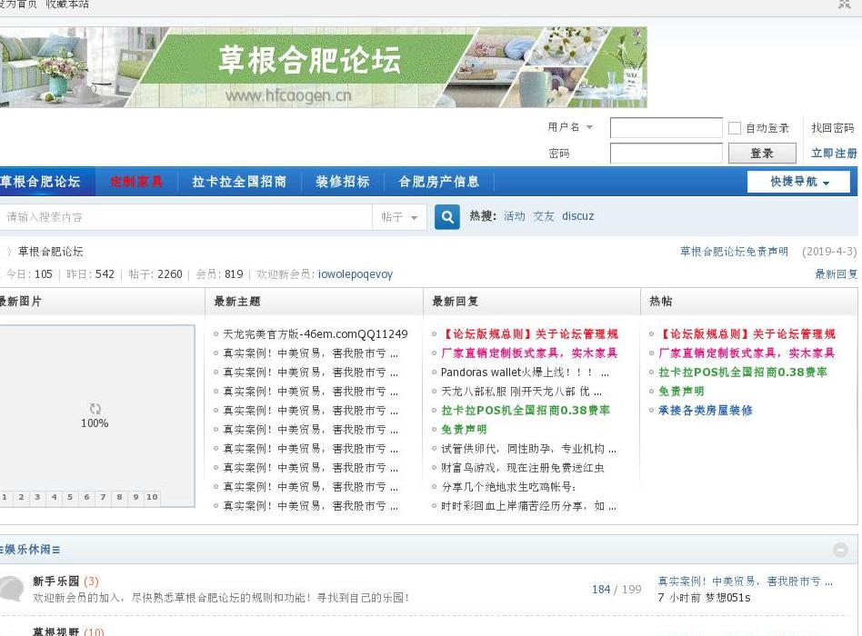Click the search box 请输入搜索内容
Image resolution: width=862 pixels, height=636 pixels.
(x=185, y=217)
